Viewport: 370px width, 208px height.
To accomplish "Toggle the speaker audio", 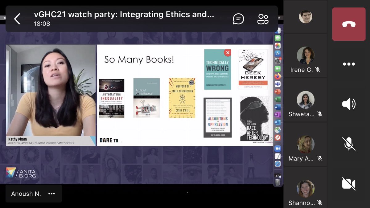I will (x=349, y=104).
